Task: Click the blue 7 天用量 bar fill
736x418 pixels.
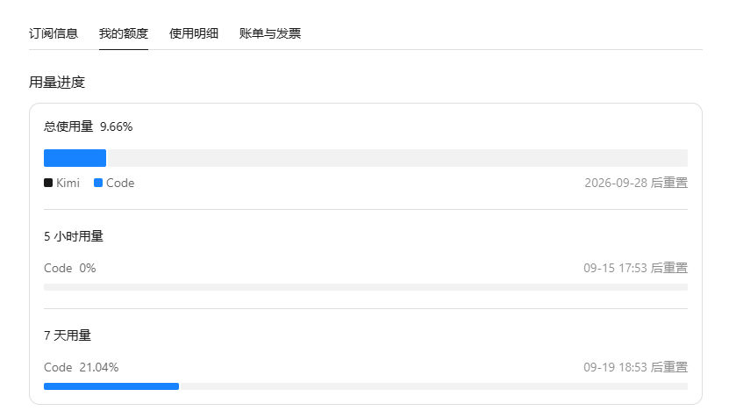Action: [111, 386]
